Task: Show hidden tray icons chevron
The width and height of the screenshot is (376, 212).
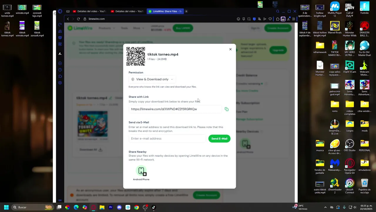Action: tap(325, 207)
